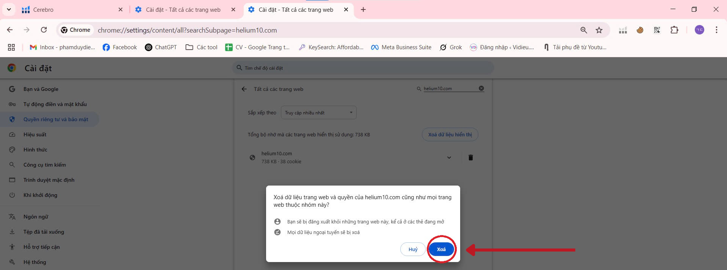Image resolution: width=727 pixels, height=270 pixels.
Task: Close the Cerebro tab
Action: pos(121,10)
